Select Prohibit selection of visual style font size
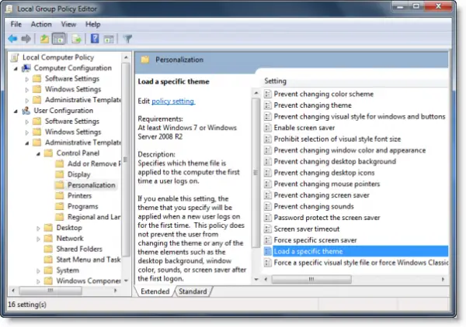This screenshot has height=327, width=466. pyautogui.click(x=337, y=139)
